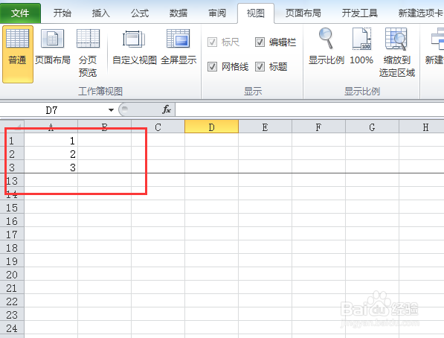Enable Full Screen display (全屏显示)
Screen dimensions: 444x338
(178, 47)
